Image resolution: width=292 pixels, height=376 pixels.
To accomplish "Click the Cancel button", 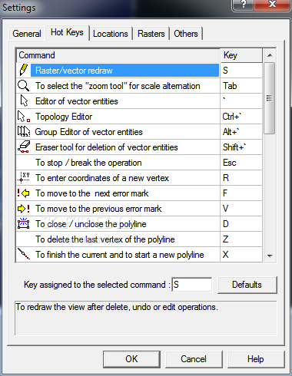I will (194, 359).
